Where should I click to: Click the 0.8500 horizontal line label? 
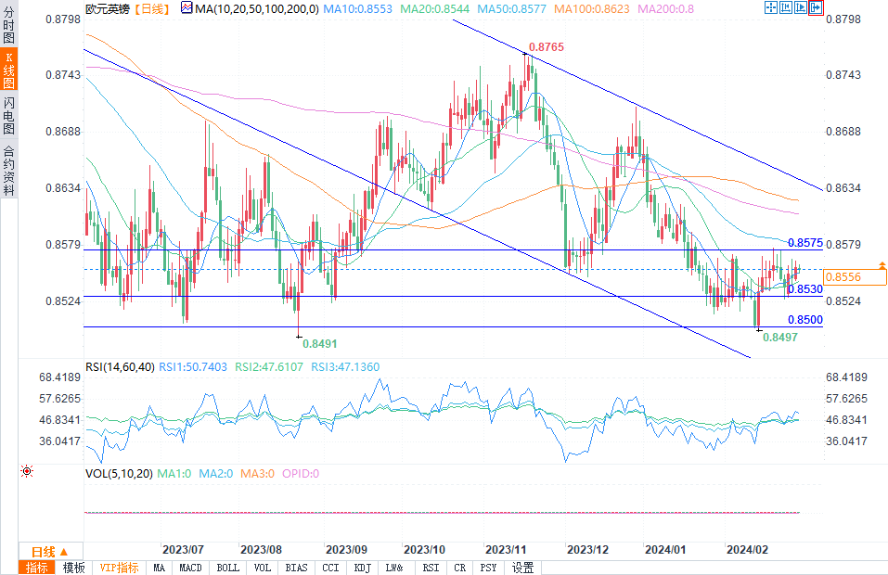805,320
